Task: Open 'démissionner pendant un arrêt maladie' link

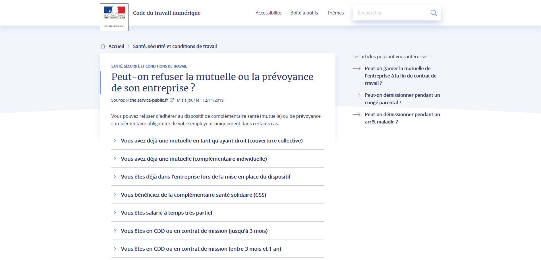Action: coord(402,118)
